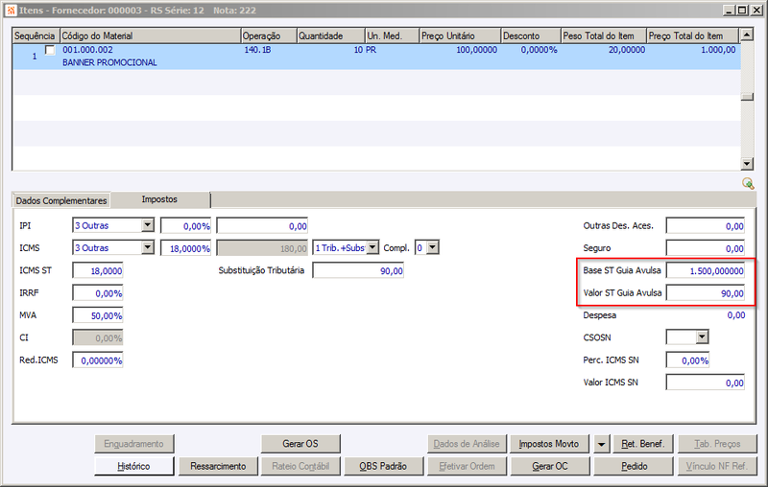Click the magnifier search icon below the grid
The width and height of the screenshot is (768, 487).
(748, 183)
